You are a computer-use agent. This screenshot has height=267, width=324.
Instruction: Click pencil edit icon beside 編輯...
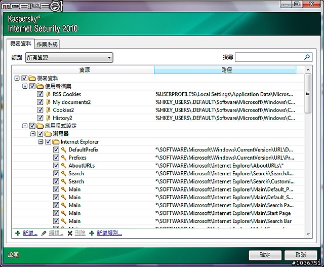44,233
